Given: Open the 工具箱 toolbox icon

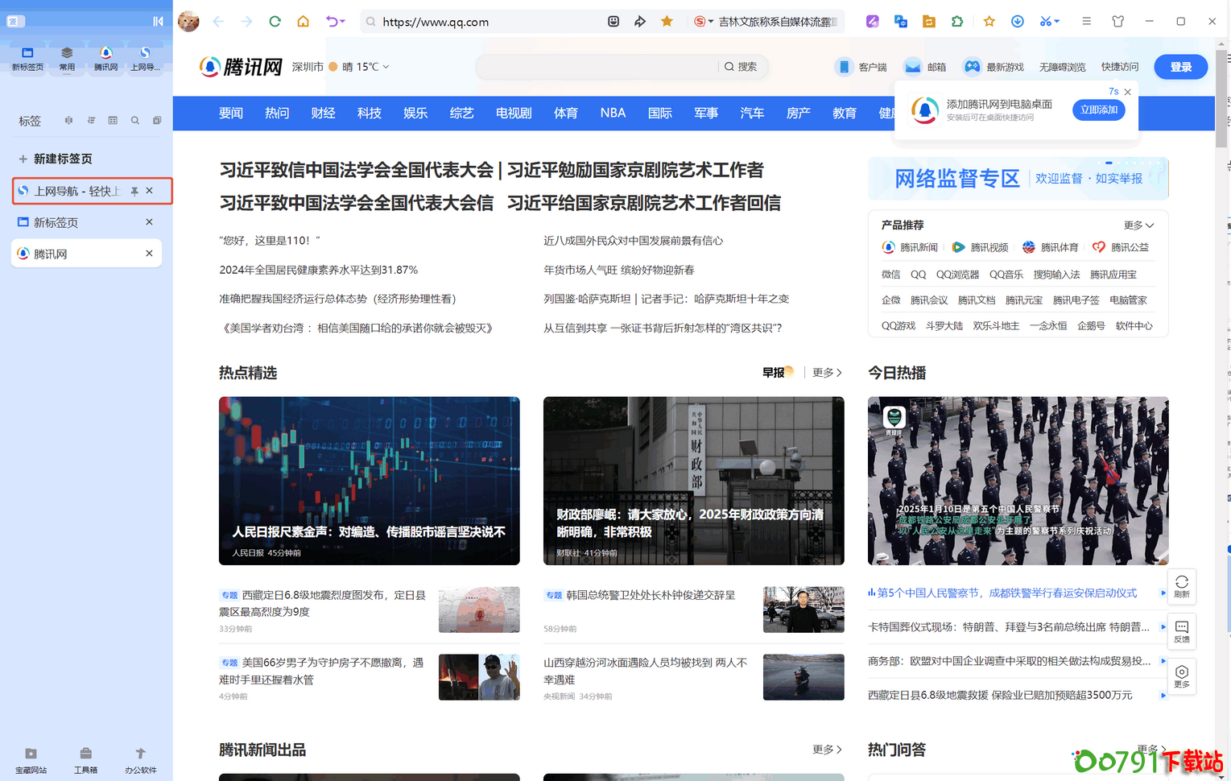Looking at the screenshot, I should pyautogui.click(x=85, y=758).
